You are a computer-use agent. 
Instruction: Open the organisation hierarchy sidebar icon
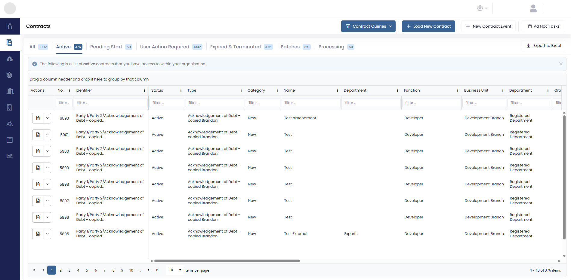(x=10, y=123)
